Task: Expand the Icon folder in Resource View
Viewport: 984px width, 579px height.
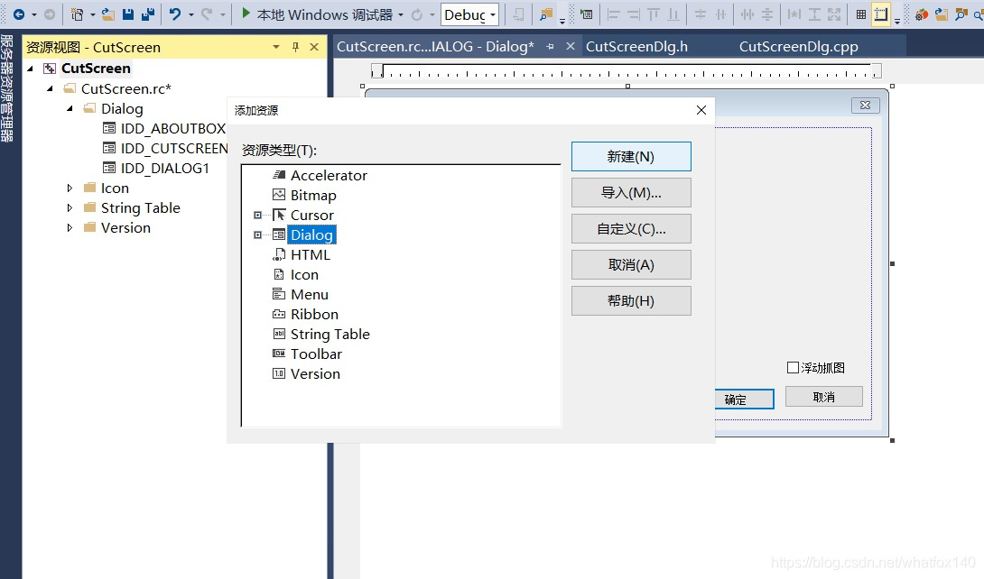Action: pos(70,188)
